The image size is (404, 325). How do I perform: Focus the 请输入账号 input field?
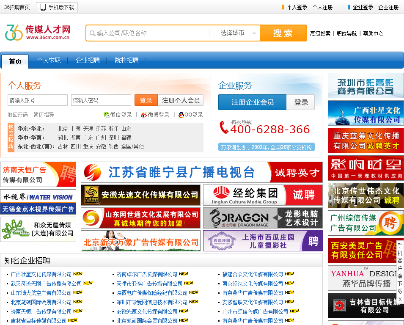pos(38,100)
